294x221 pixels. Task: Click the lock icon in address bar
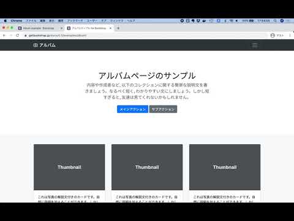tap(26, 36)
